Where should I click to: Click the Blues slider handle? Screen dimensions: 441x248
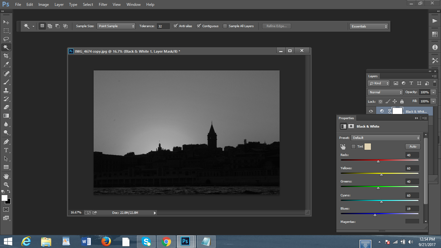pyautogui.click(x=375, y=215)
